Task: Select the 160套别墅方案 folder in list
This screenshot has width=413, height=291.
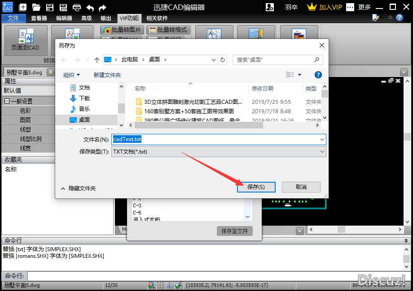Action: [189, 111]
